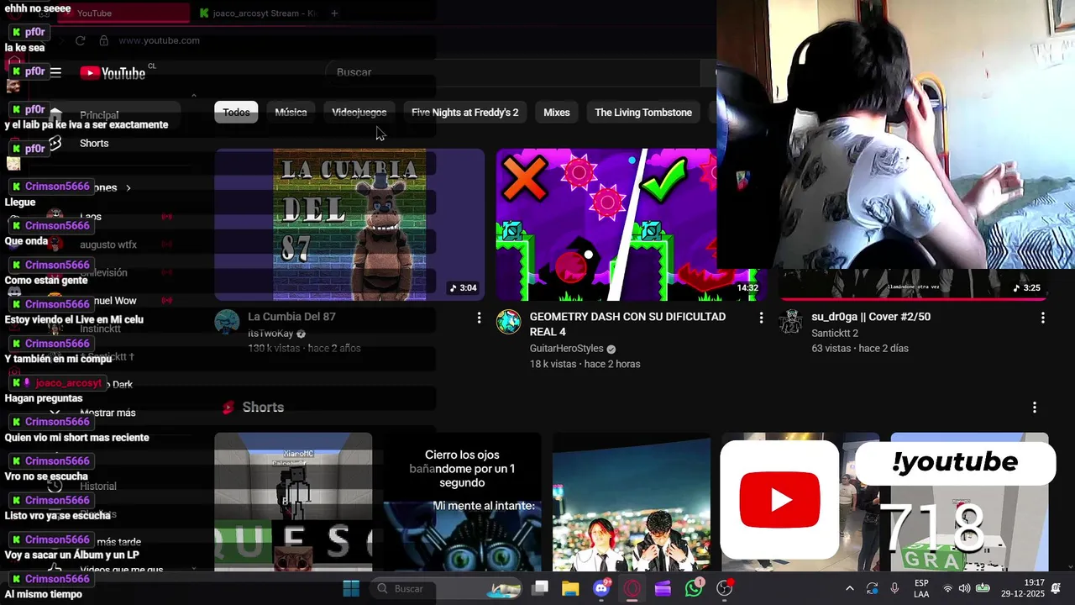Click the Shorts section heading
The image size is (1075, 605).
(263, 408)
